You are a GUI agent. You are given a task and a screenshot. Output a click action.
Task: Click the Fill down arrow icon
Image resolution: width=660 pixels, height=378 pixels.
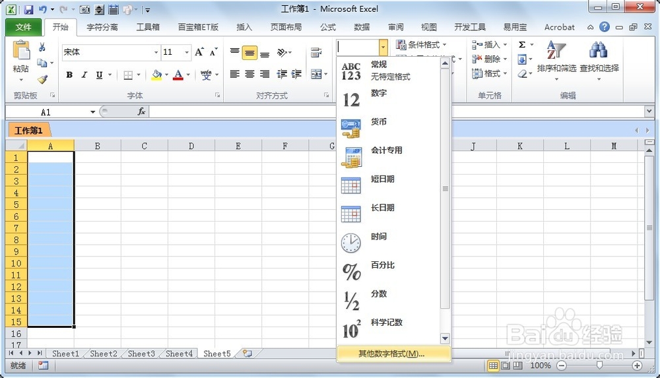click(522, 59)
